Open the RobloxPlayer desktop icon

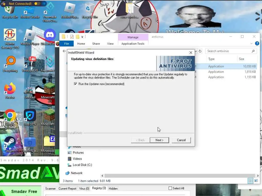70,10
